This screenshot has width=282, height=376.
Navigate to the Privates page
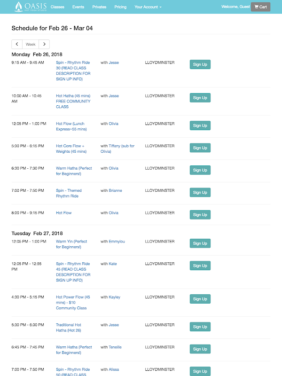[x=99, y=7]
